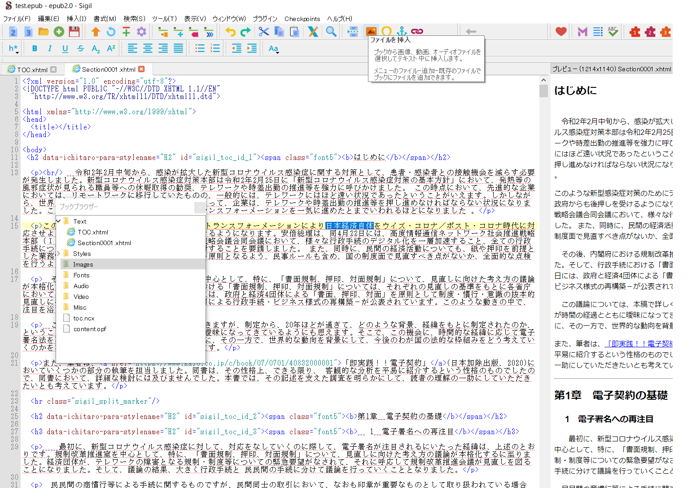The width and height of the screenshot is (696, 488).
Task: Click the Save floppy disk icon
Action: tap(74, 31)
